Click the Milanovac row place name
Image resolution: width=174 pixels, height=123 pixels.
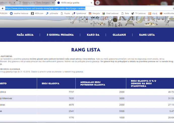pos(6,98)
